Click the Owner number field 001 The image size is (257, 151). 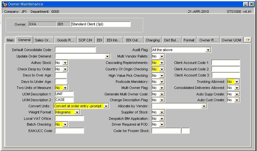(64, 24)
